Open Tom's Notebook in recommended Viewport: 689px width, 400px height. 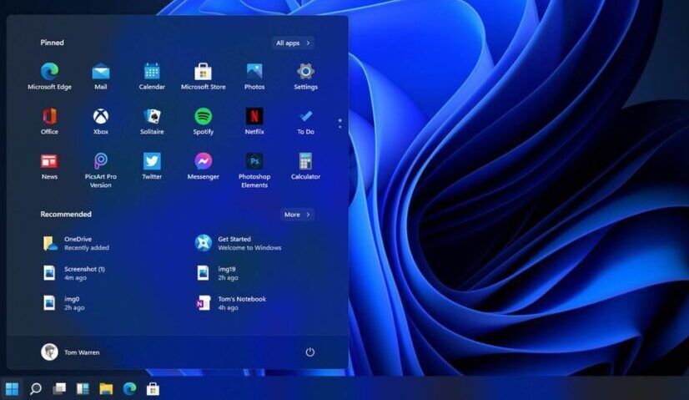coord(231,303)
